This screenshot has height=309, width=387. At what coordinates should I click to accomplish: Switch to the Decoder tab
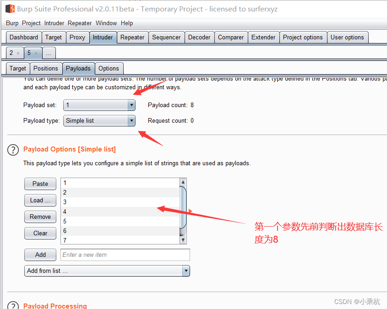click(199, 37)
